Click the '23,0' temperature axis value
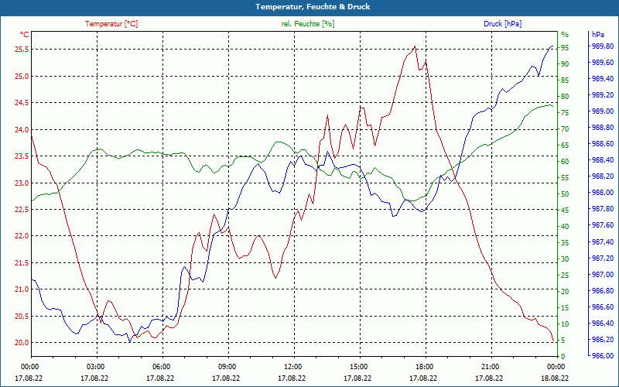Viewport: 619px width, 387px height. coord(22,183)
